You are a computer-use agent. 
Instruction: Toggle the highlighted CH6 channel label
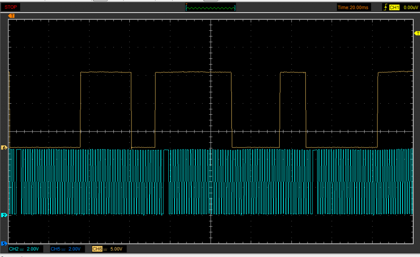(x=97, y=249)
